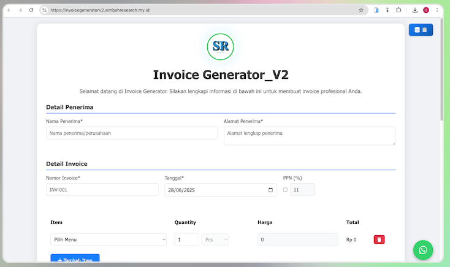The width and height of the screenshot is (450, 267).
Task: Reload the page
Action: tap(31, 10)
